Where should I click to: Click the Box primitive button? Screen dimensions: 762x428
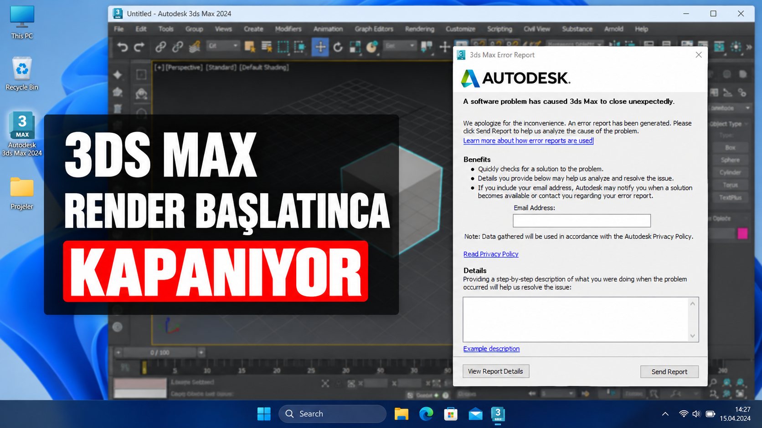coord(730,148)
